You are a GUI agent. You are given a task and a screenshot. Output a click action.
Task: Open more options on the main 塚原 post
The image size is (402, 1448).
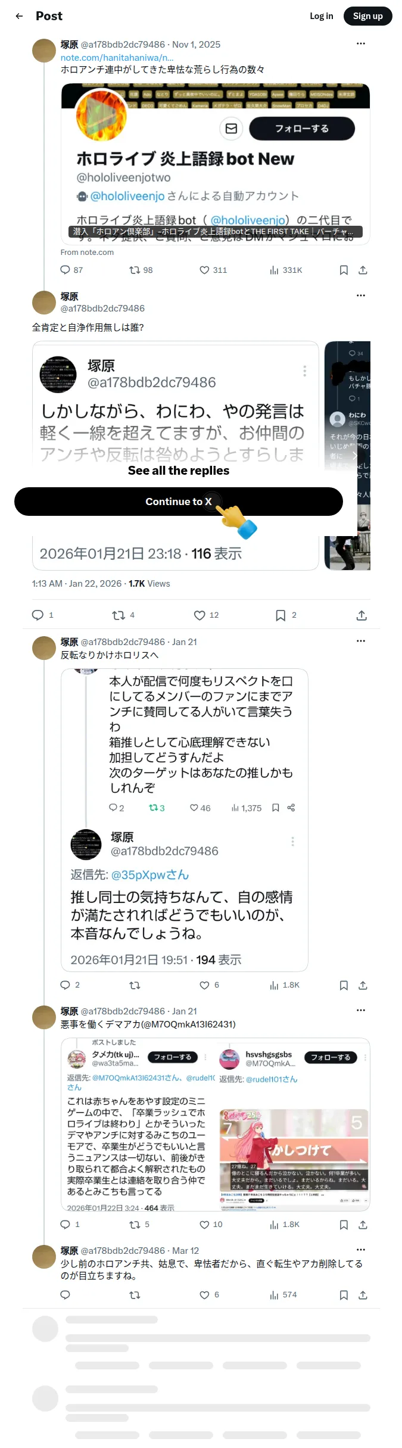click(x=361, y=296)
